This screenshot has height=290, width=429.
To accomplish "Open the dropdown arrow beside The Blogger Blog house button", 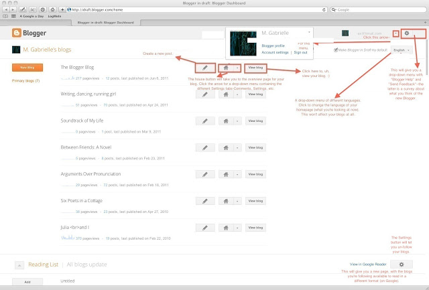I will (x=237, y=68).
